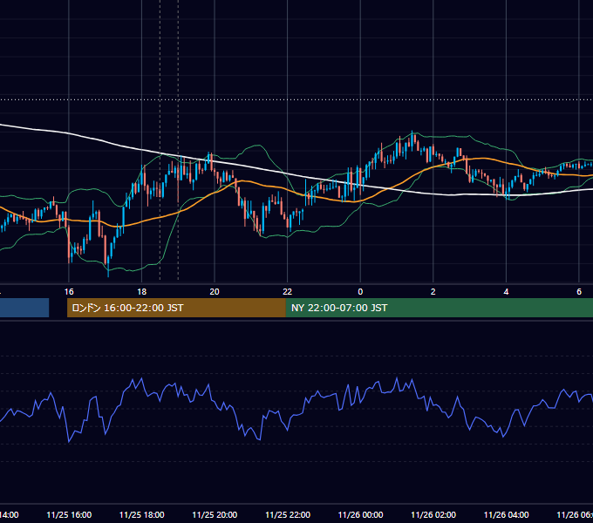This screenshot has height=523, width=593.
Task: Select the 11/26 02:00 date label
Action: [433, 514]
